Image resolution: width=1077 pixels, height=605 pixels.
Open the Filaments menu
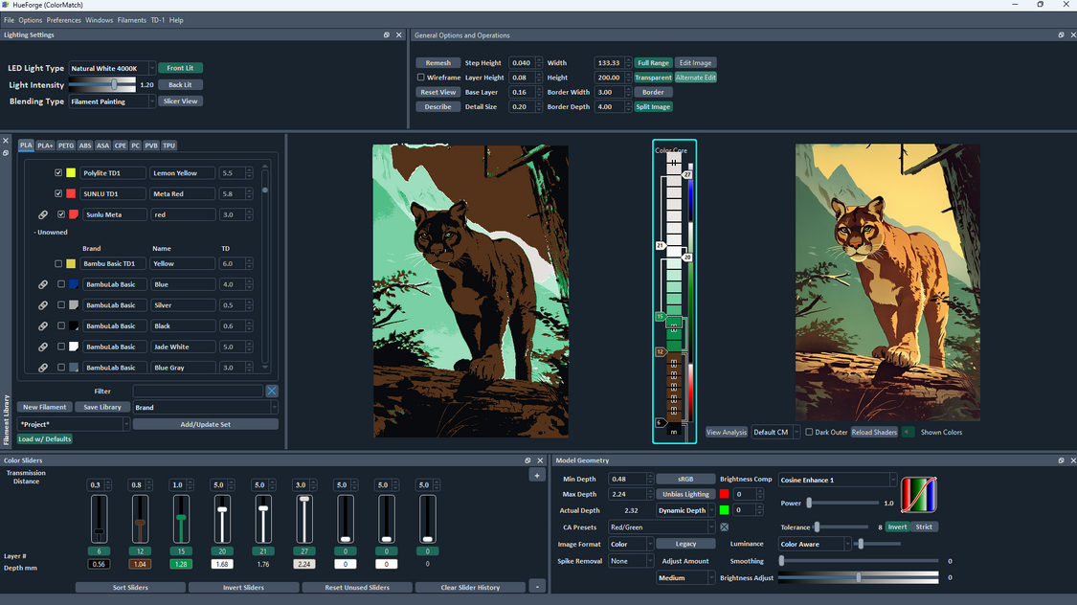click(x=131, y=19)
